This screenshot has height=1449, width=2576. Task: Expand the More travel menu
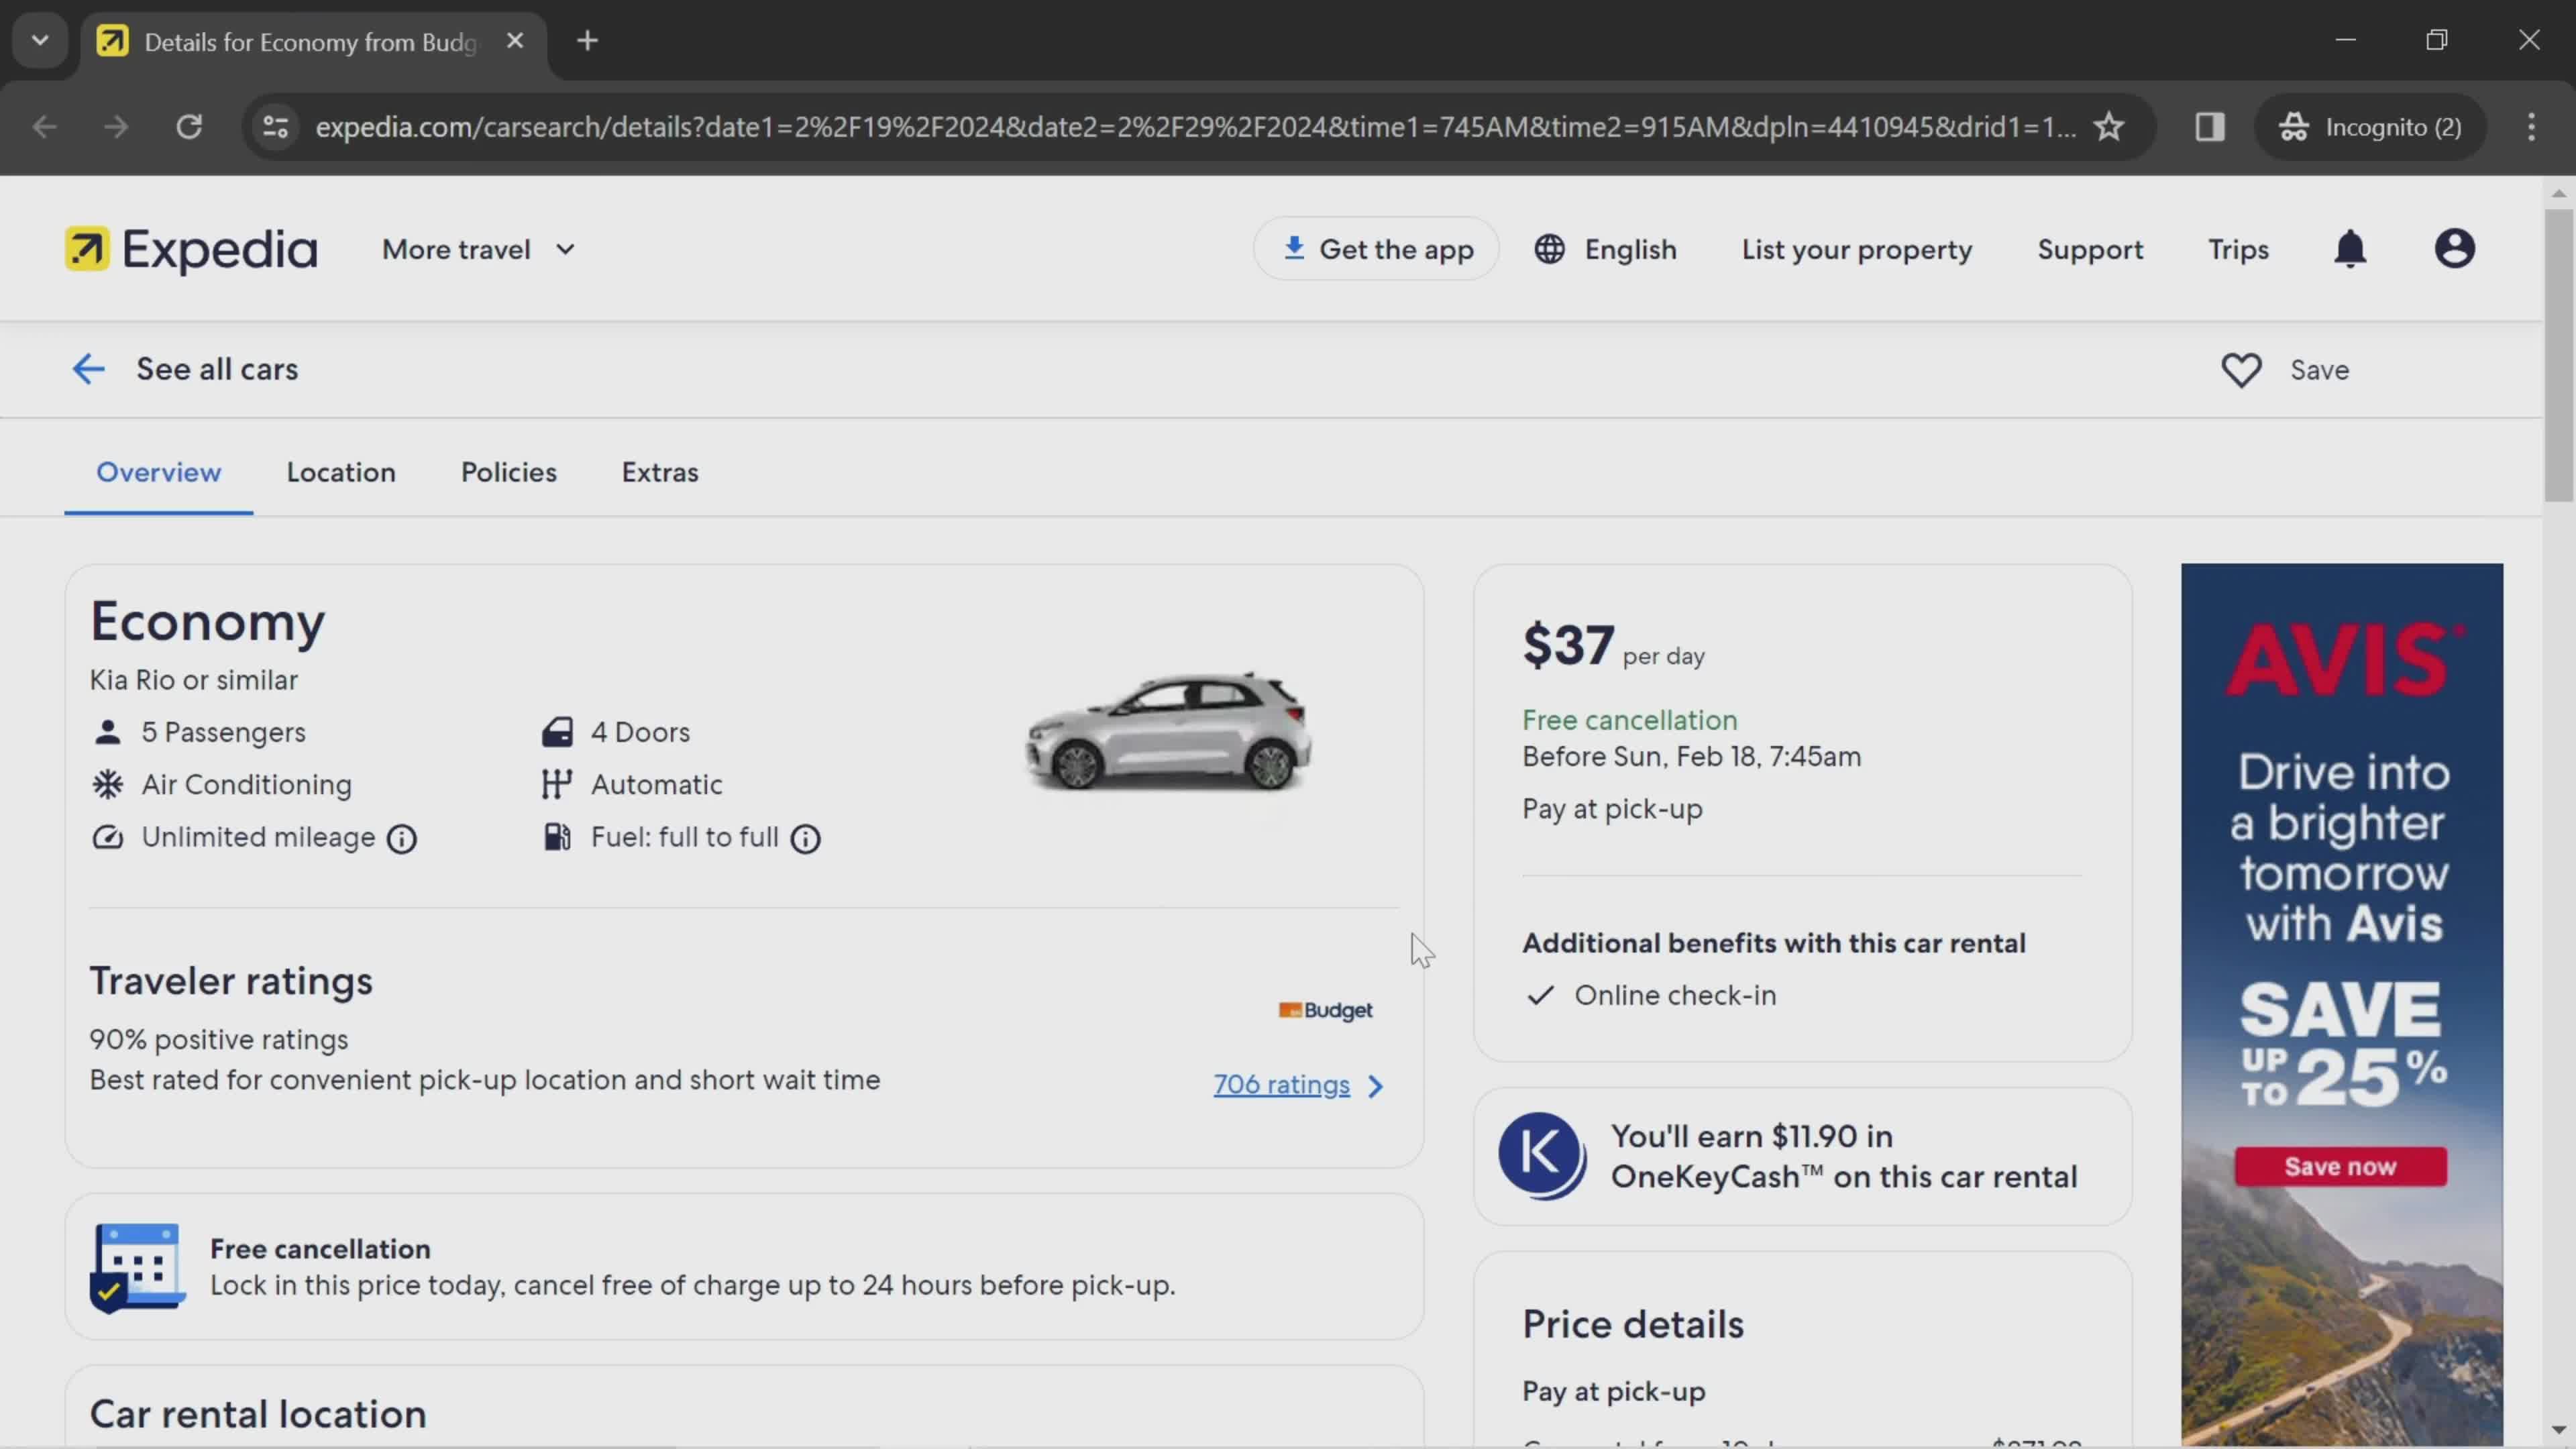click(479, 249)
